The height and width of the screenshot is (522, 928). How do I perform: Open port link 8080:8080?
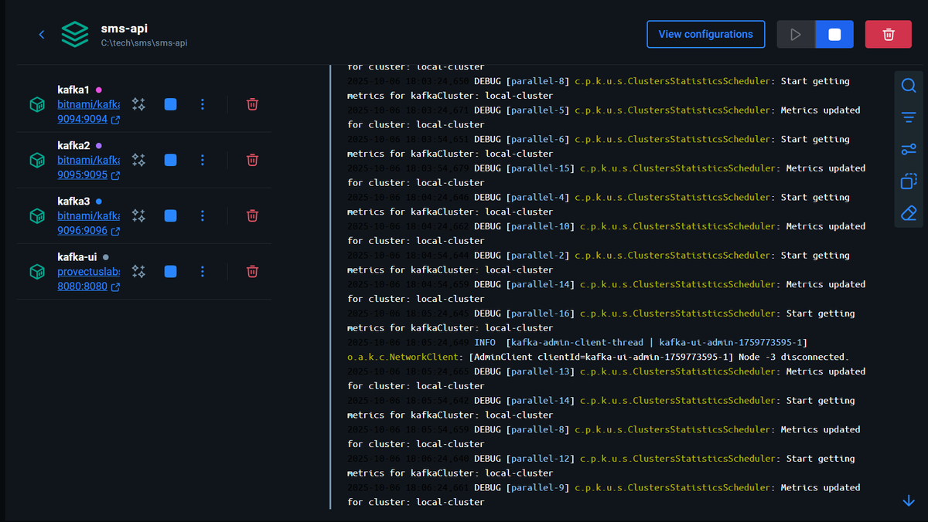pos(88,287)
